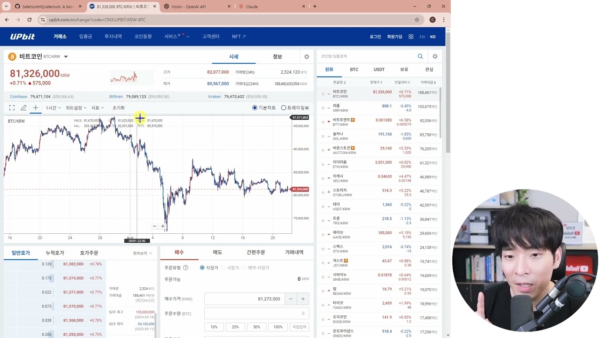Click the 100% order quantity button

[278, 327]
